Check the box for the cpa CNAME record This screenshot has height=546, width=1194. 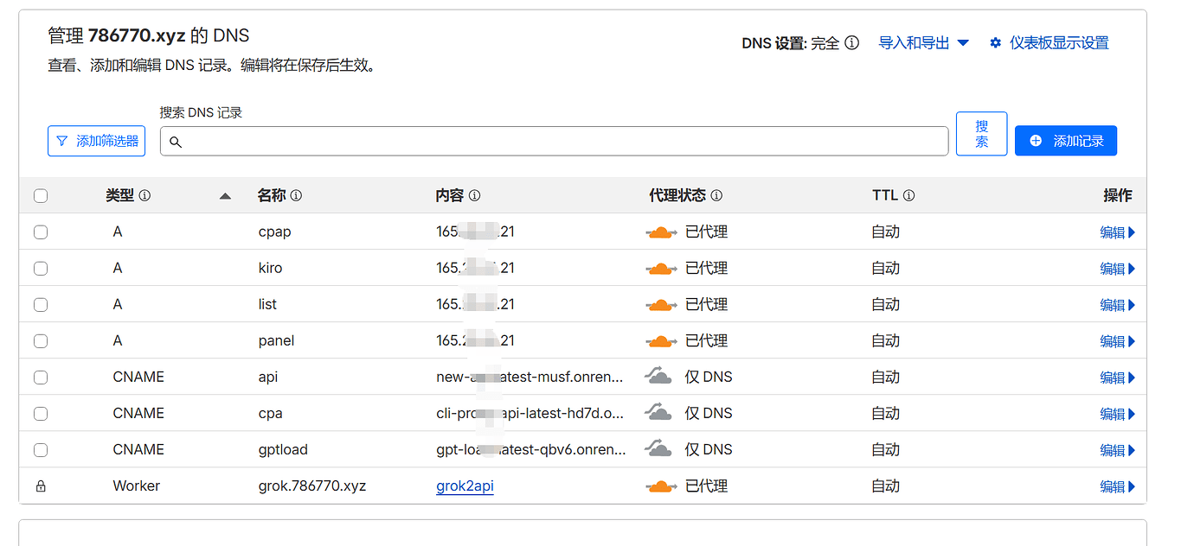(41, 414)
